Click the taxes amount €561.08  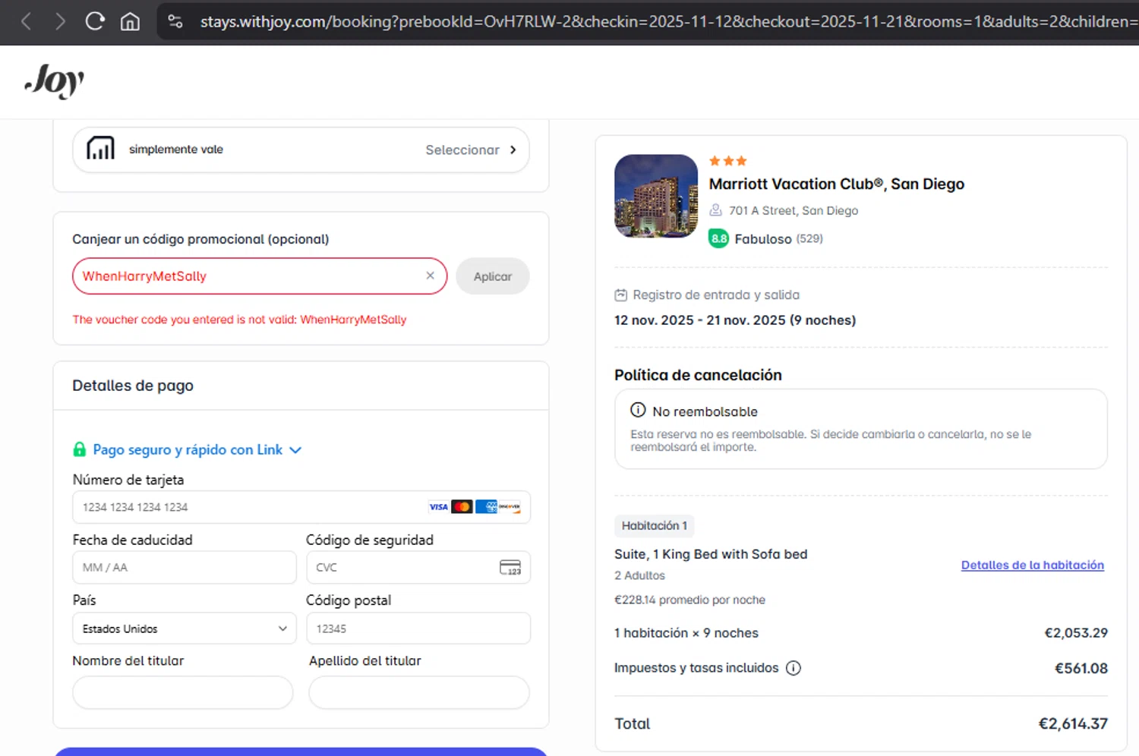pyautogui.click(x=1081, y=668)
